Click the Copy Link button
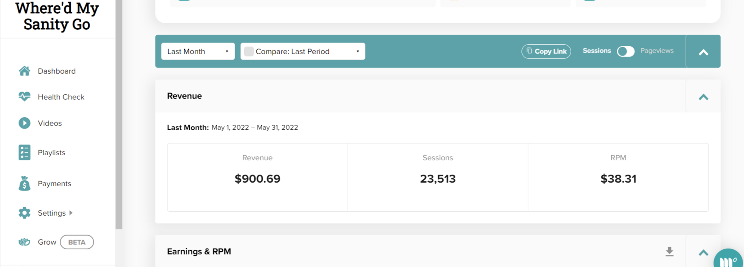Viewport: 744px width, 267px height. (x=546, y=51)
